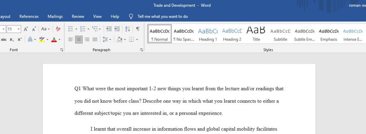This screenshot has width=366, height=134.
Task: Open highlight color dropdown arrow
Action: [x=48, y=39]
